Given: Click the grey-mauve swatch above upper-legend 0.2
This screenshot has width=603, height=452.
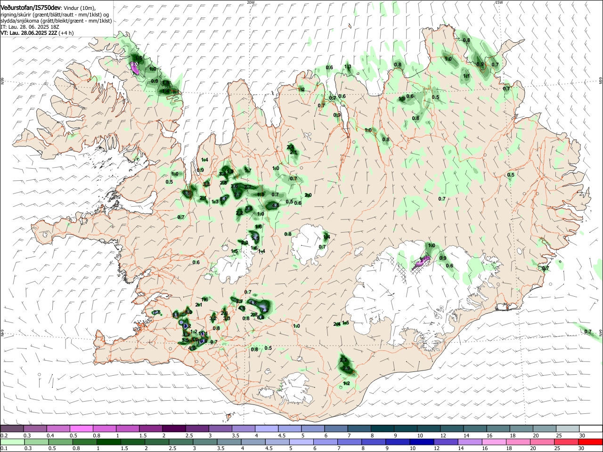Looking at the screenshot, I should (x=12, y=429).
